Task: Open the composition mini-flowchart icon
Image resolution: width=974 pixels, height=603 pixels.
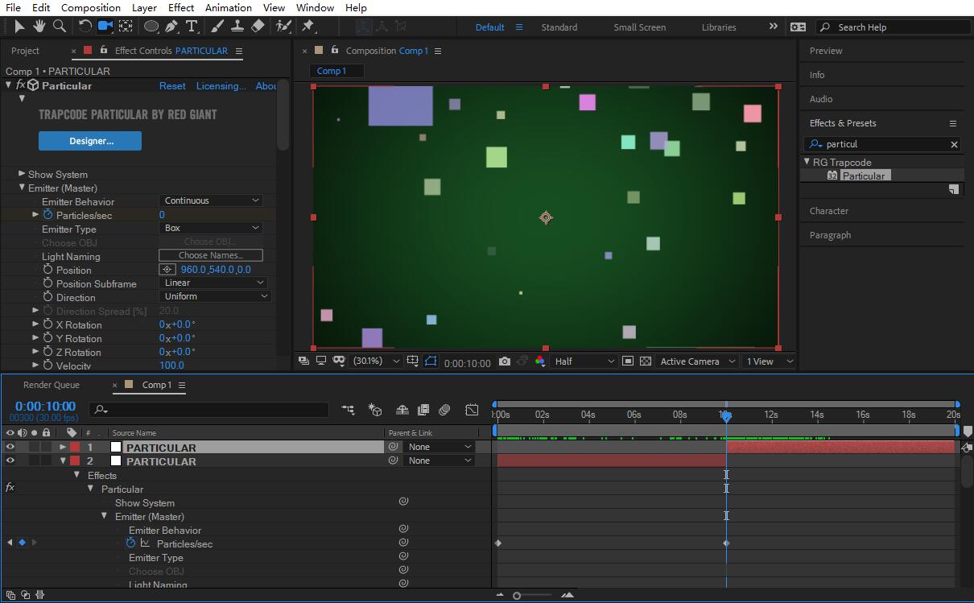Action: (x=348, y=410)
